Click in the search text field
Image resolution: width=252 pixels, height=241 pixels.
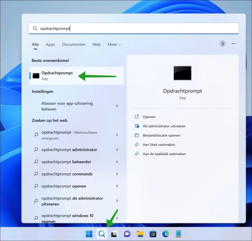click(134, 29)
